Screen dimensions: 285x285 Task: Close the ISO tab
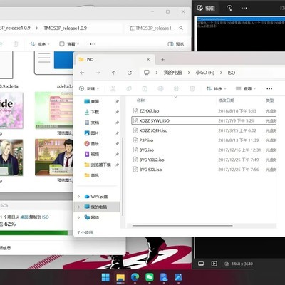click(x=148, y=59)
